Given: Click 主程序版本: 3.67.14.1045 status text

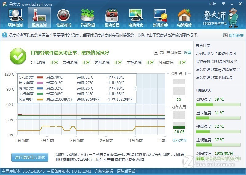Looking at the screenshot, I should coord(23,171).
